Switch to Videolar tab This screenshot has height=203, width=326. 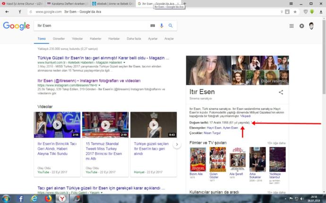pos(77,39)
